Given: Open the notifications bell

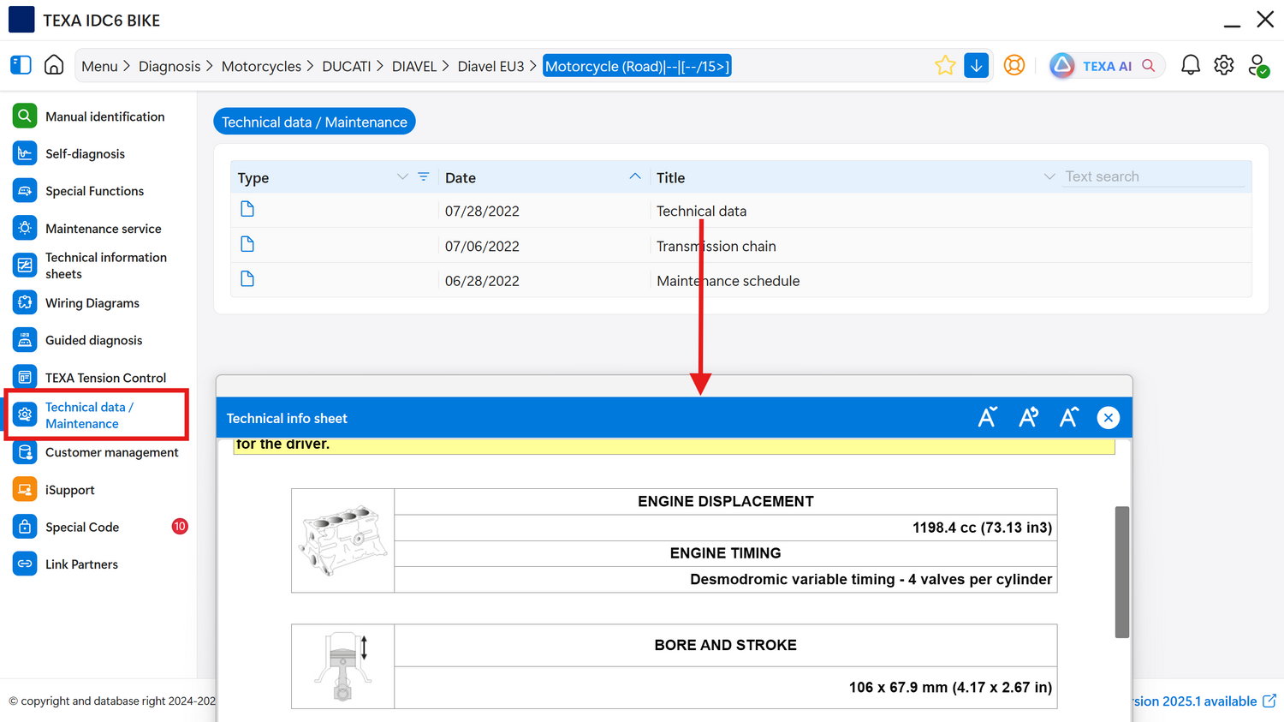Looking at the screenshot, I should (x=1191, y=65).
